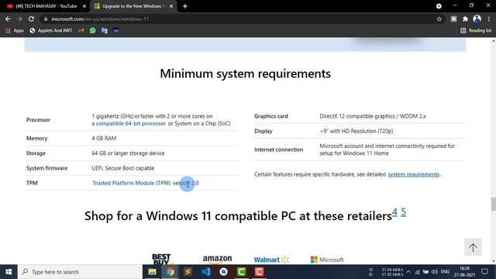Click the address bar URL

coord(100,19)
